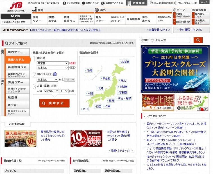Open room count dropdown
Image resolution: width=213 pixels, height=174 pixels.
coord(64,91)
